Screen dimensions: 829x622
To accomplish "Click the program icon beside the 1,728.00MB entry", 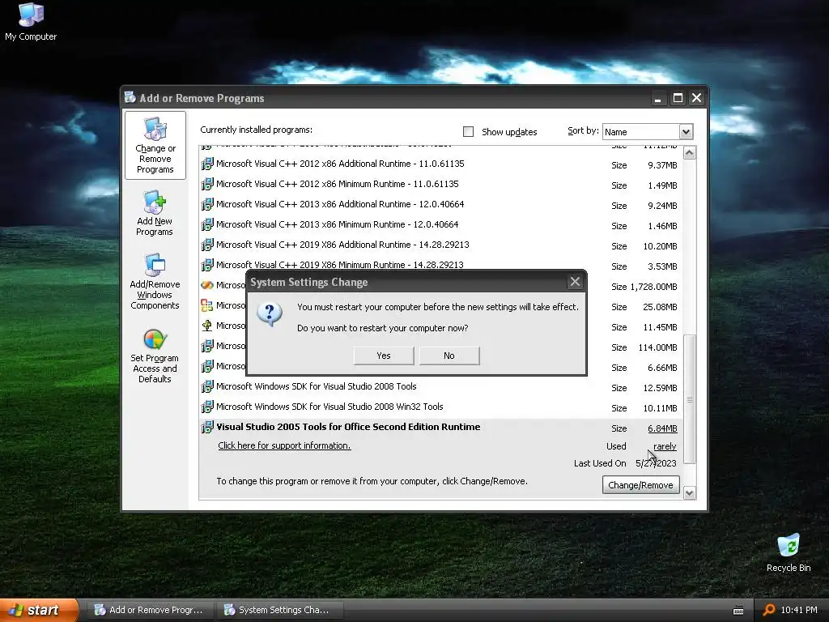I will 207,285.
